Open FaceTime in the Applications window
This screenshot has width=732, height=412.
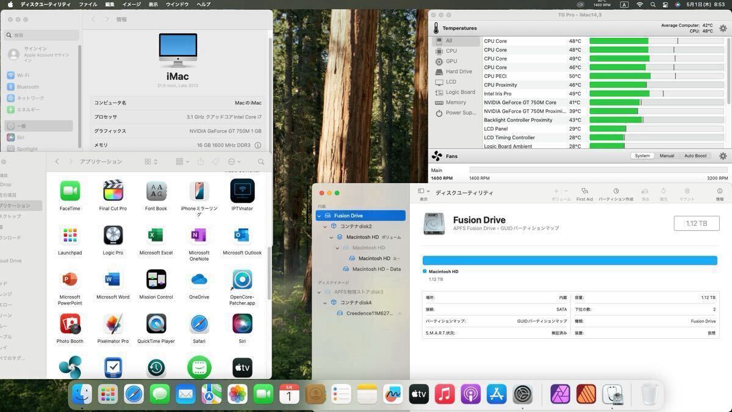tap(70, 191)
